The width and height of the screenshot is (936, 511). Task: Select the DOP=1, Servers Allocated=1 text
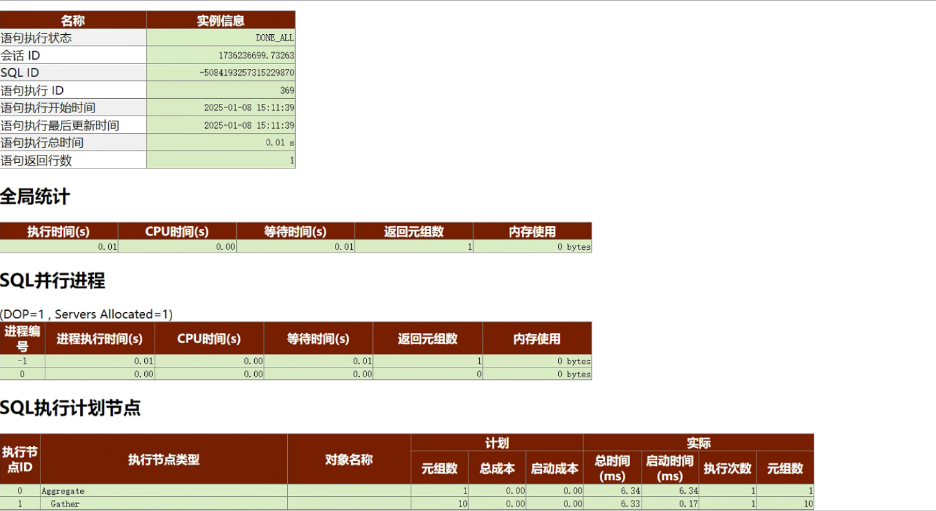coord(86,314)
